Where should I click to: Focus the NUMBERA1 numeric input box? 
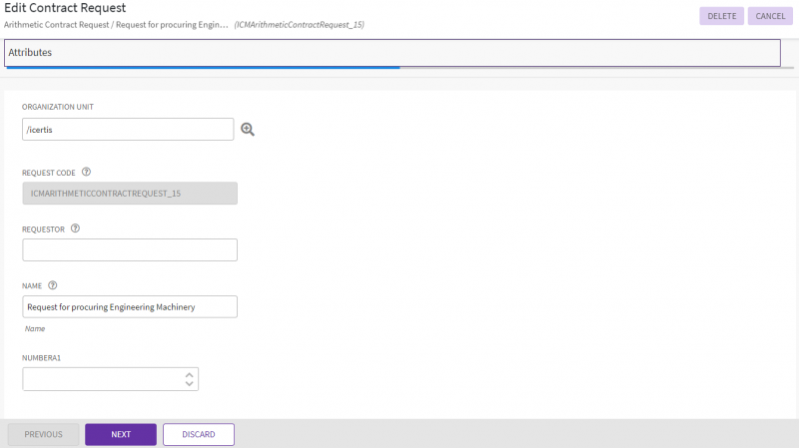[102, 379]
